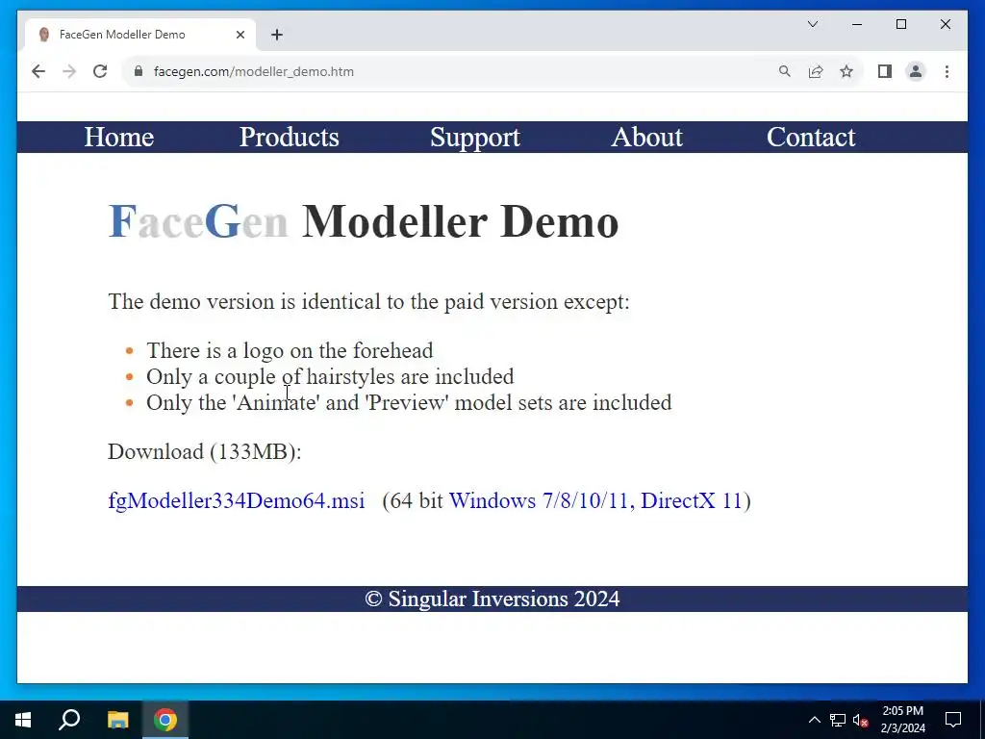Open the Windows notification center icon

[x=953, y=720]
